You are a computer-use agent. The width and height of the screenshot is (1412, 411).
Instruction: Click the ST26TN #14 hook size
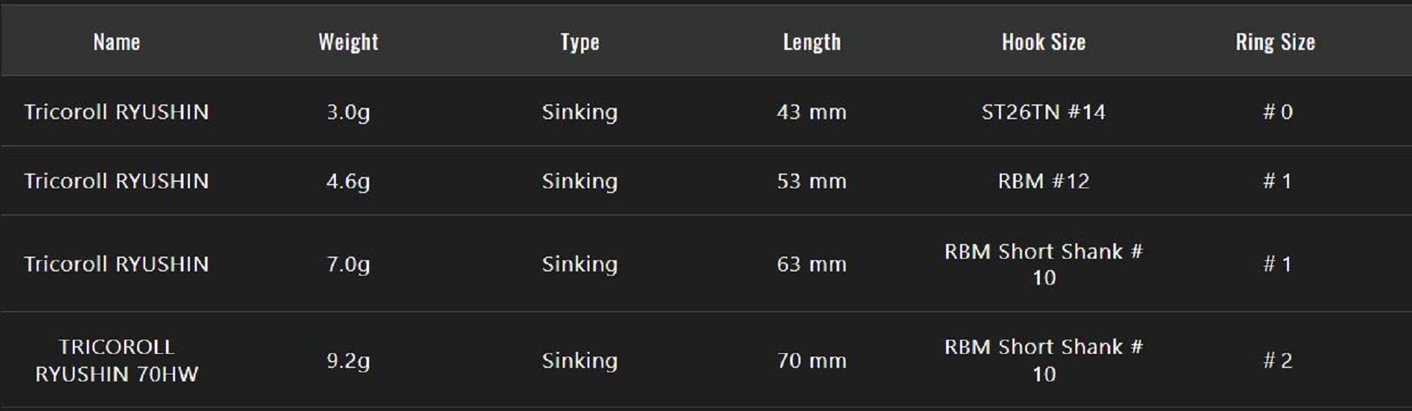pos(1043,112)
